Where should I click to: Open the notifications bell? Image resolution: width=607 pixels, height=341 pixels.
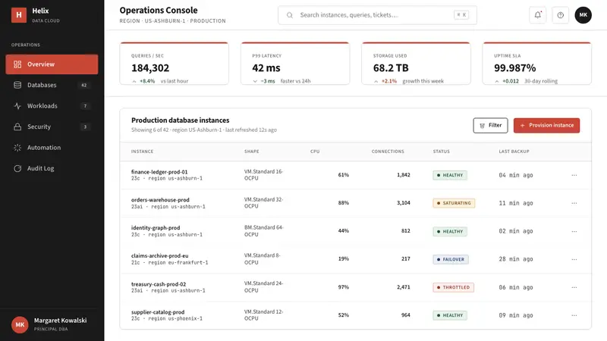pyautogui.click(x=538, y=15)
